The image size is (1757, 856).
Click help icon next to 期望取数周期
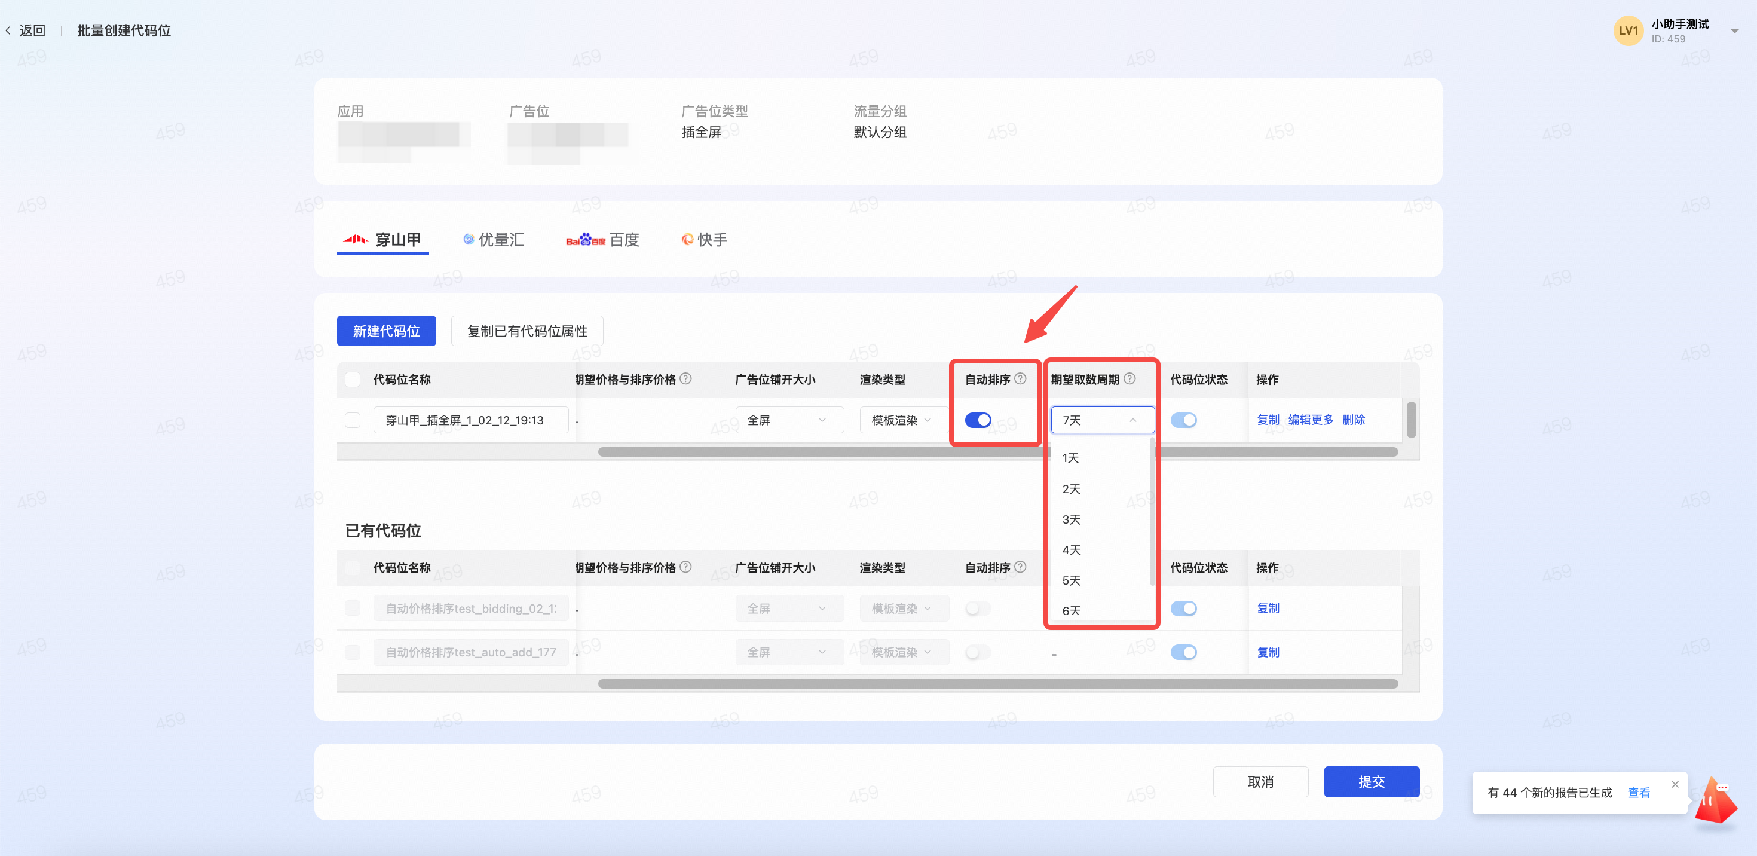1129,378
